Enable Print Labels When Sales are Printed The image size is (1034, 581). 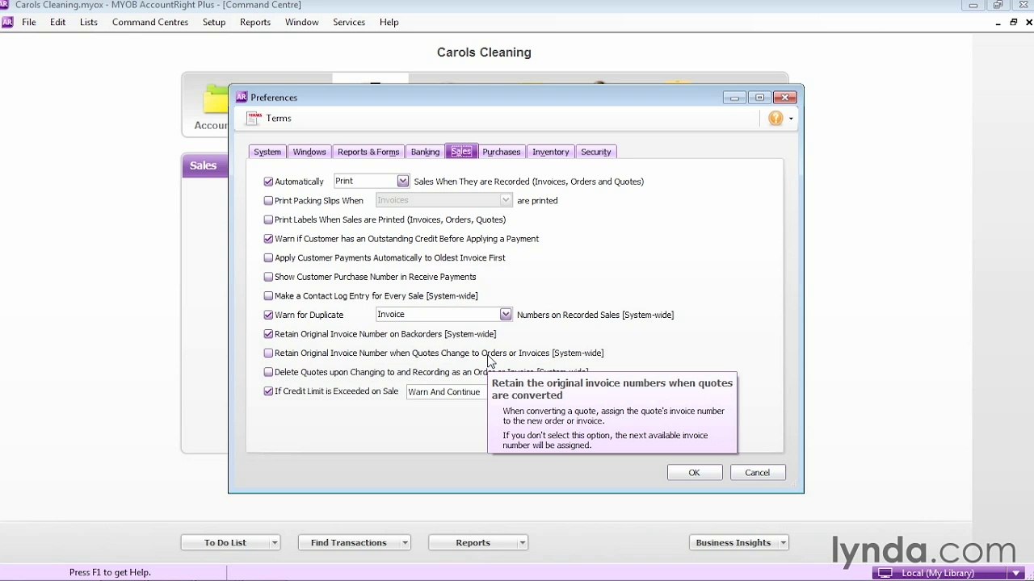268,219
